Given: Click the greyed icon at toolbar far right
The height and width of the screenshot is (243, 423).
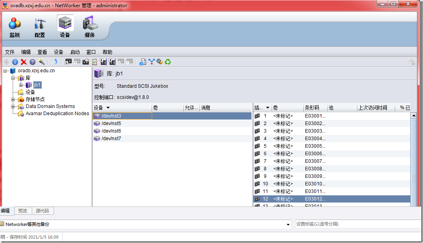Looking at the screenshot, I should tap(411, 62).
